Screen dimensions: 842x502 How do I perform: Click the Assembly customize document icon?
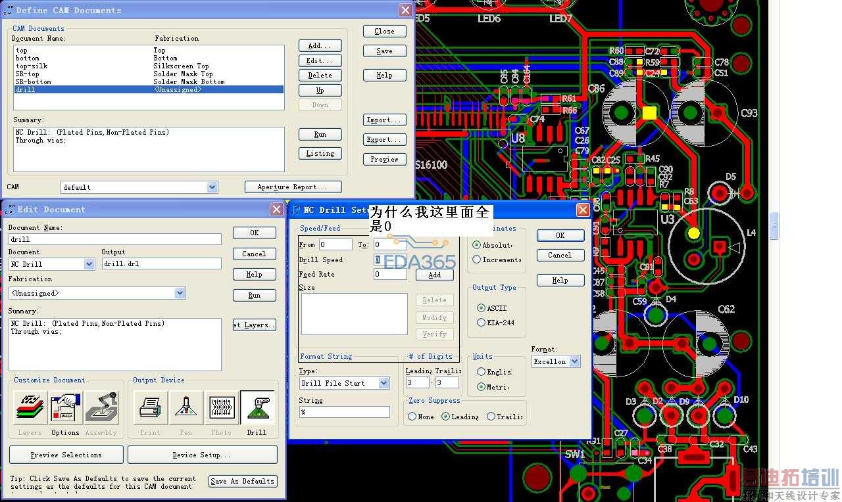(x=101, y=408)
